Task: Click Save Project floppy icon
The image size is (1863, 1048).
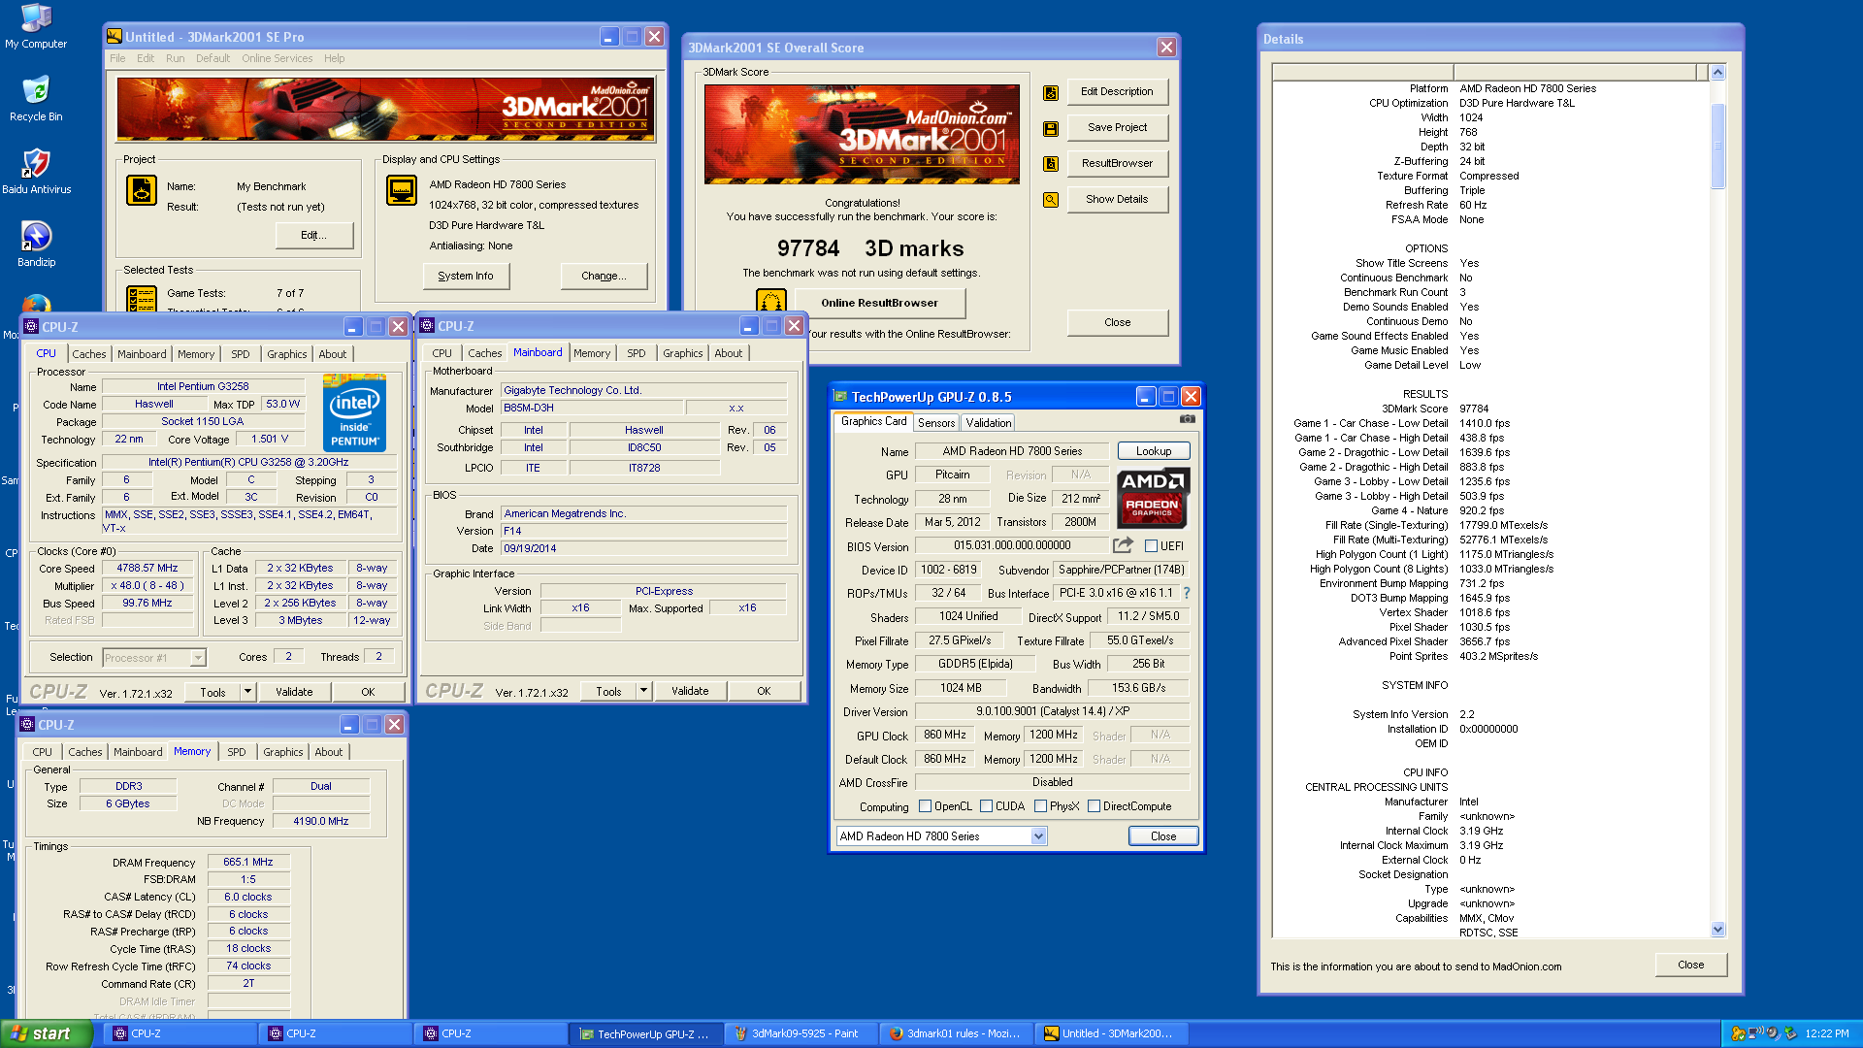Action: pos(1051,128)
